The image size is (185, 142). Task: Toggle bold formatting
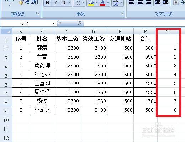48,3
